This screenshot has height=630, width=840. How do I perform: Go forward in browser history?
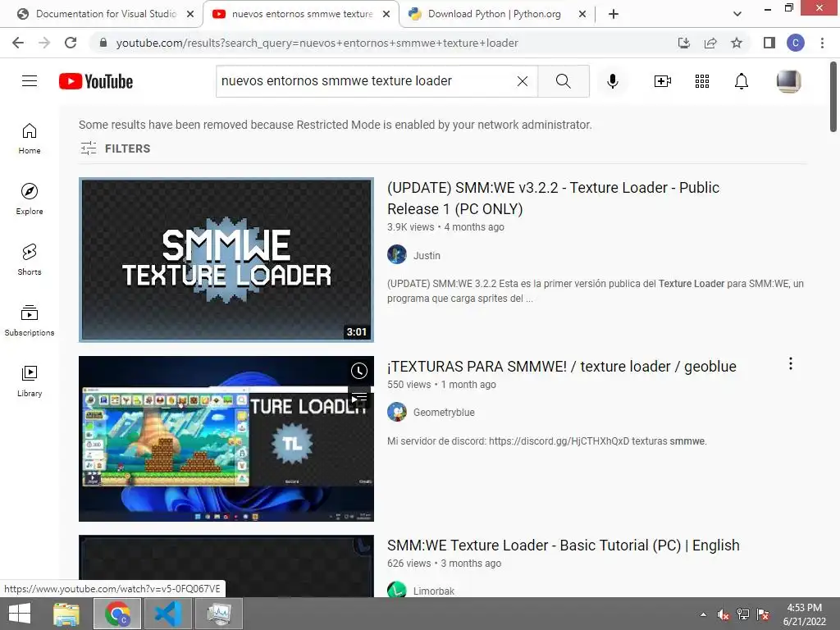[x=44, y=43]
